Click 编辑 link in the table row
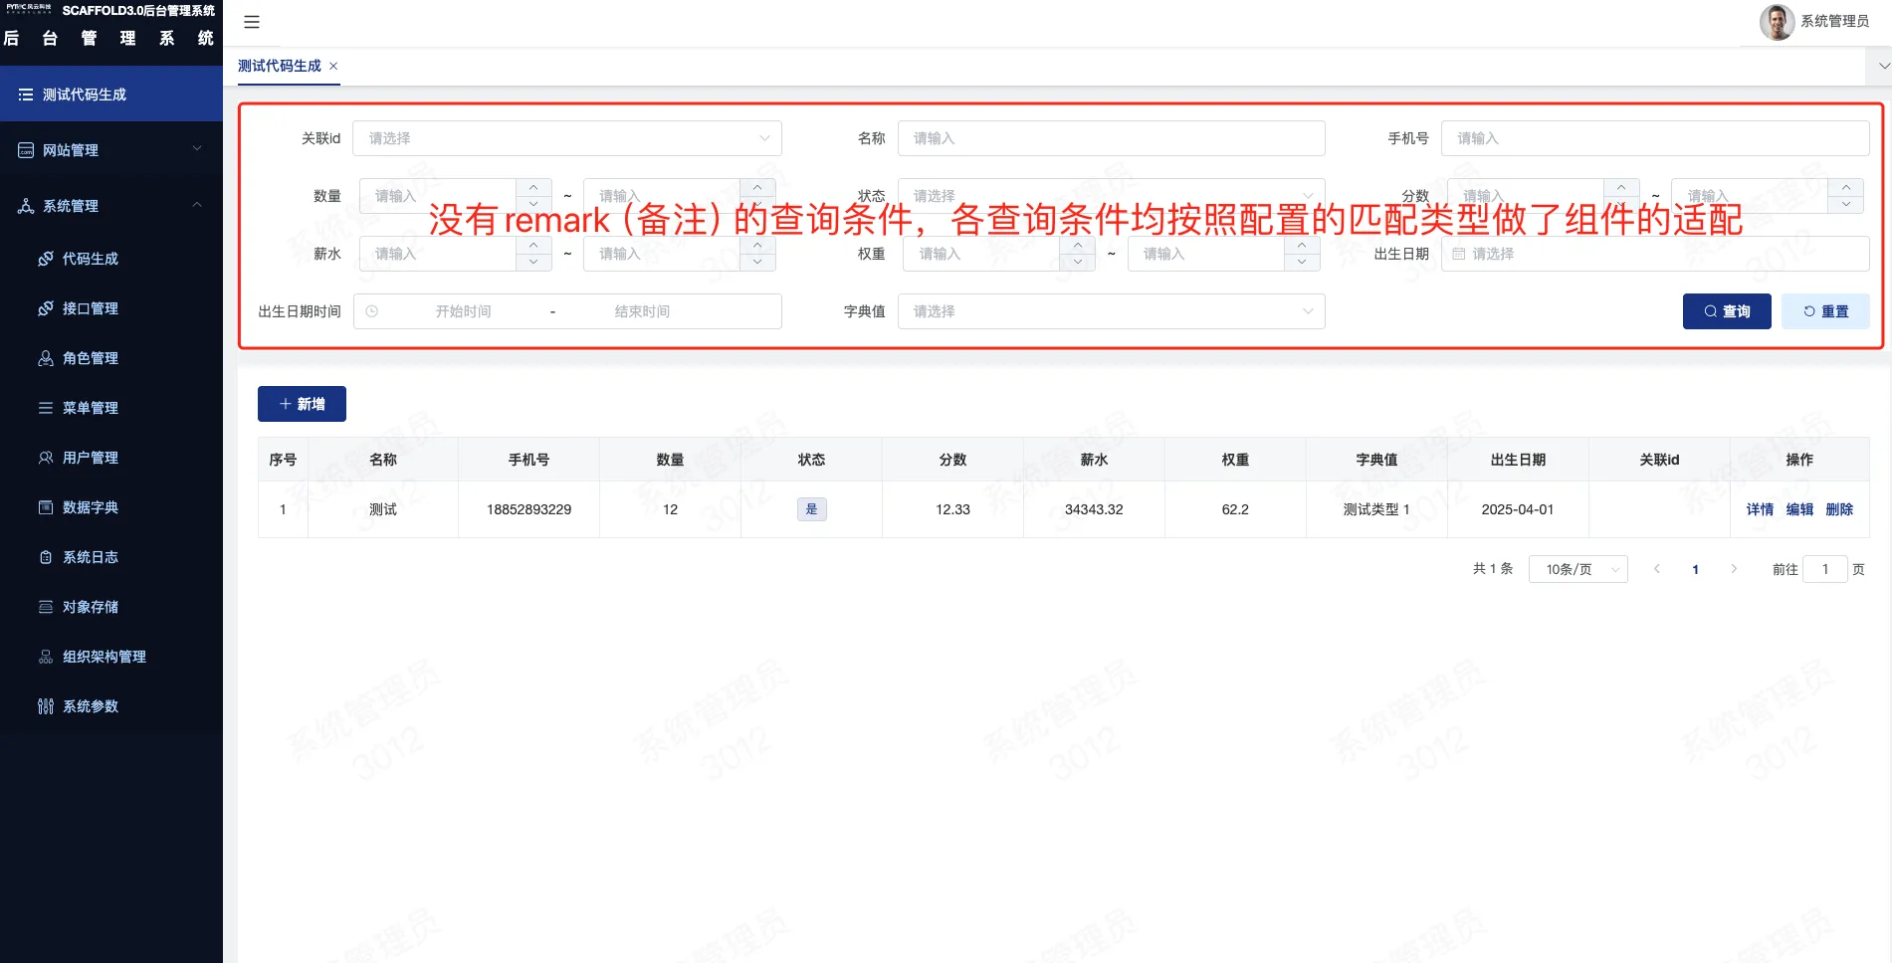 [1799, 509]
